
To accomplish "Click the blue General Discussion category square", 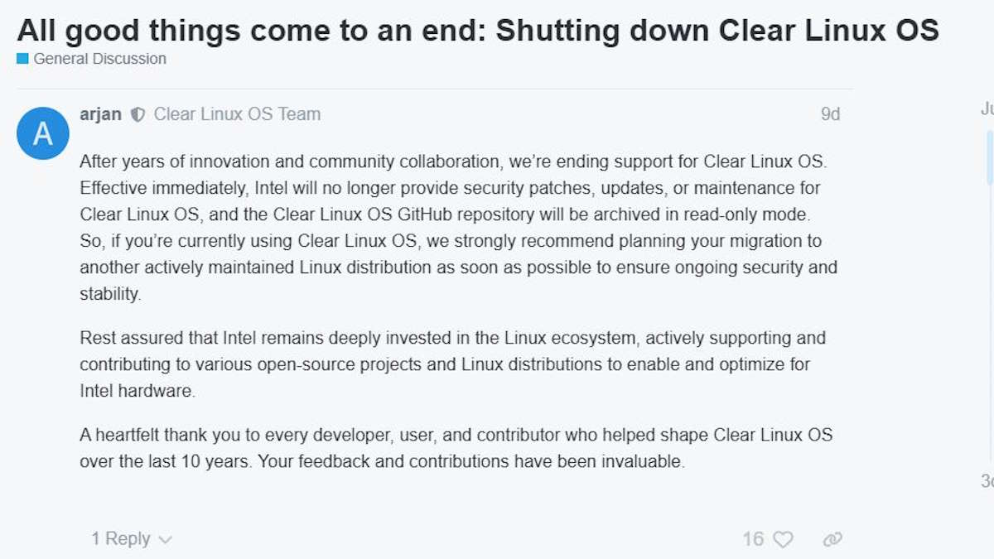I will tap(22, 59).
